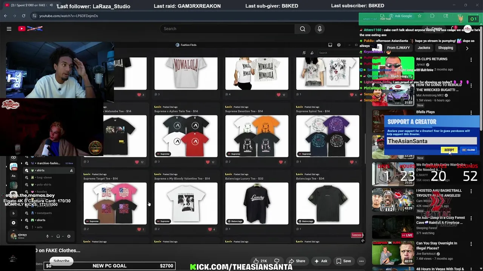Dislike the video with thumbs down
The image size is (483, 271).
277,261
